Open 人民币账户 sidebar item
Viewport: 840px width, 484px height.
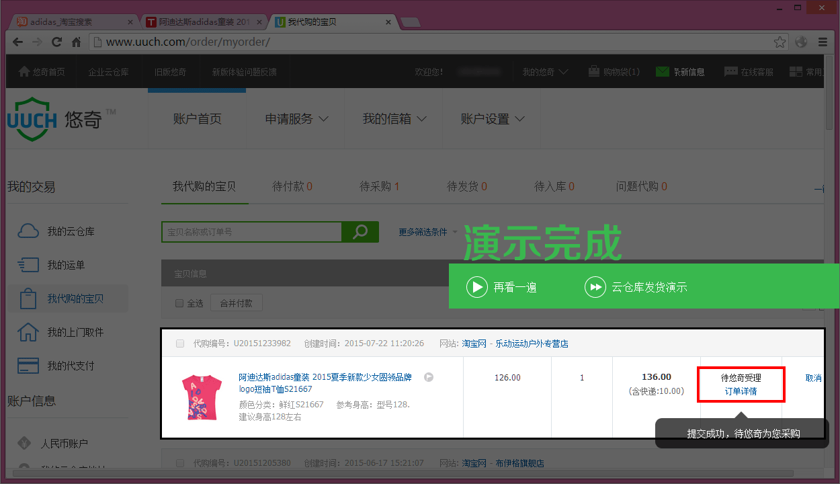point(52,444)
